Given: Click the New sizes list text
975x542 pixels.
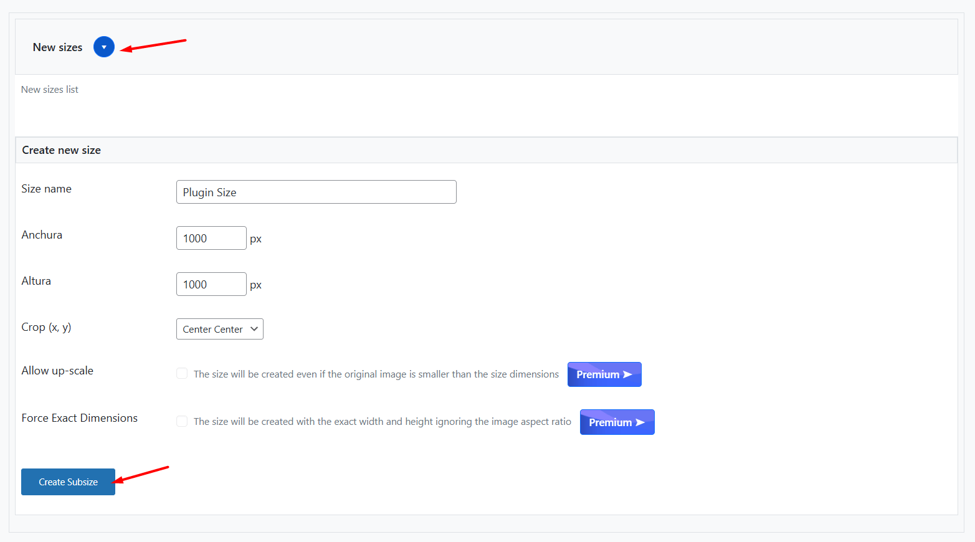Looking at the screenshot, I should (x=49, y=89).
